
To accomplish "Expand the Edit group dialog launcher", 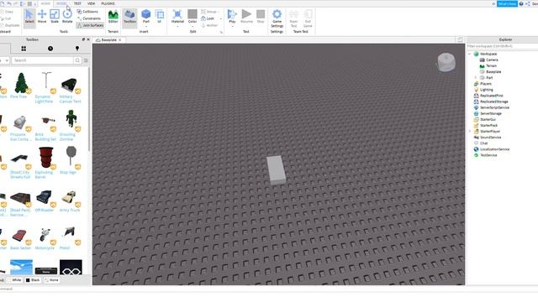I will pos(221,32).
